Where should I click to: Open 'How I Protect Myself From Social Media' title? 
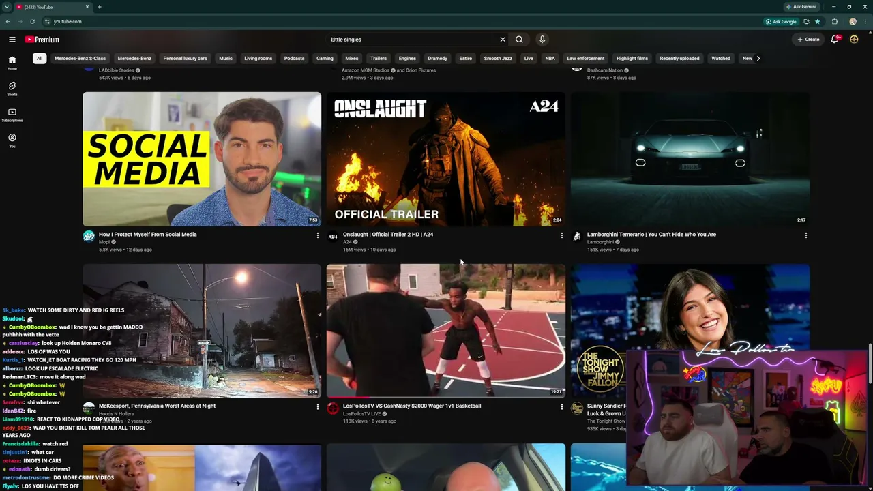pos(147,235)
